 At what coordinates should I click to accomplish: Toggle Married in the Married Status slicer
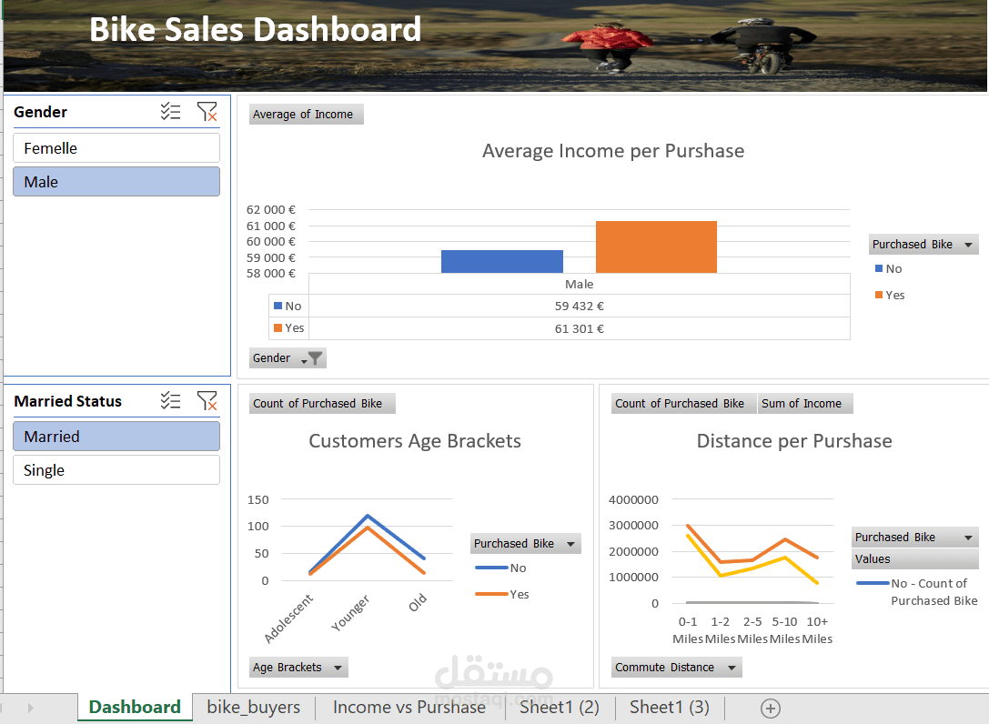[116, 436]
